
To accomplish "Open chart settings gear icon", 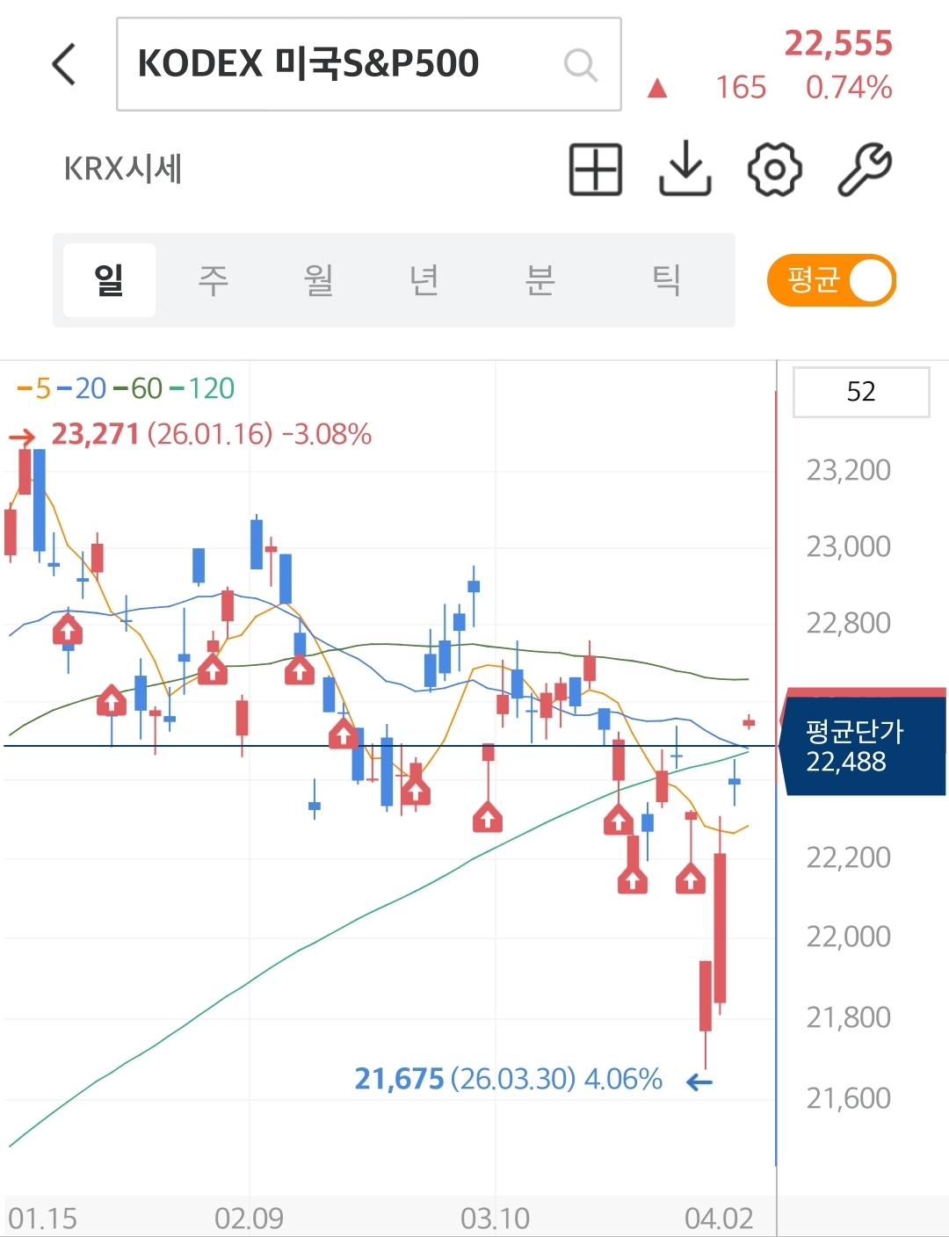I will [x=774, y=169].
